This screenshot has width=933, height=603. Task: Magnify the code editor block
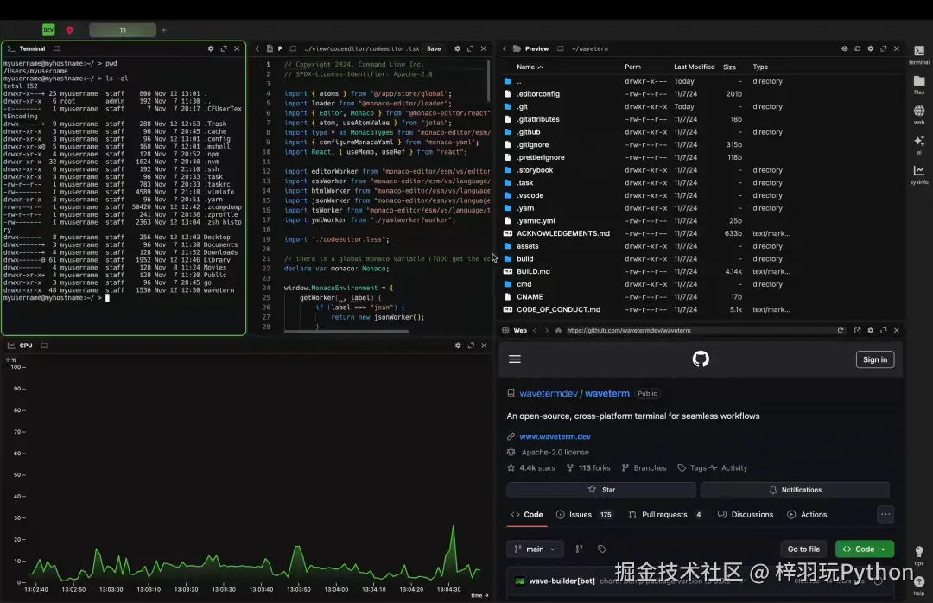point(470,49)
